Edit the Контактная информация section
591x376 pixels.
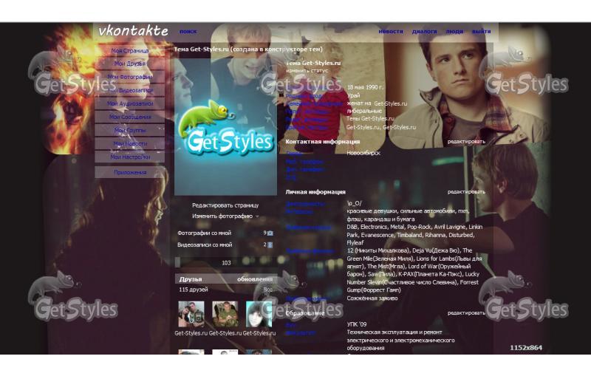(x=466, y=141)
